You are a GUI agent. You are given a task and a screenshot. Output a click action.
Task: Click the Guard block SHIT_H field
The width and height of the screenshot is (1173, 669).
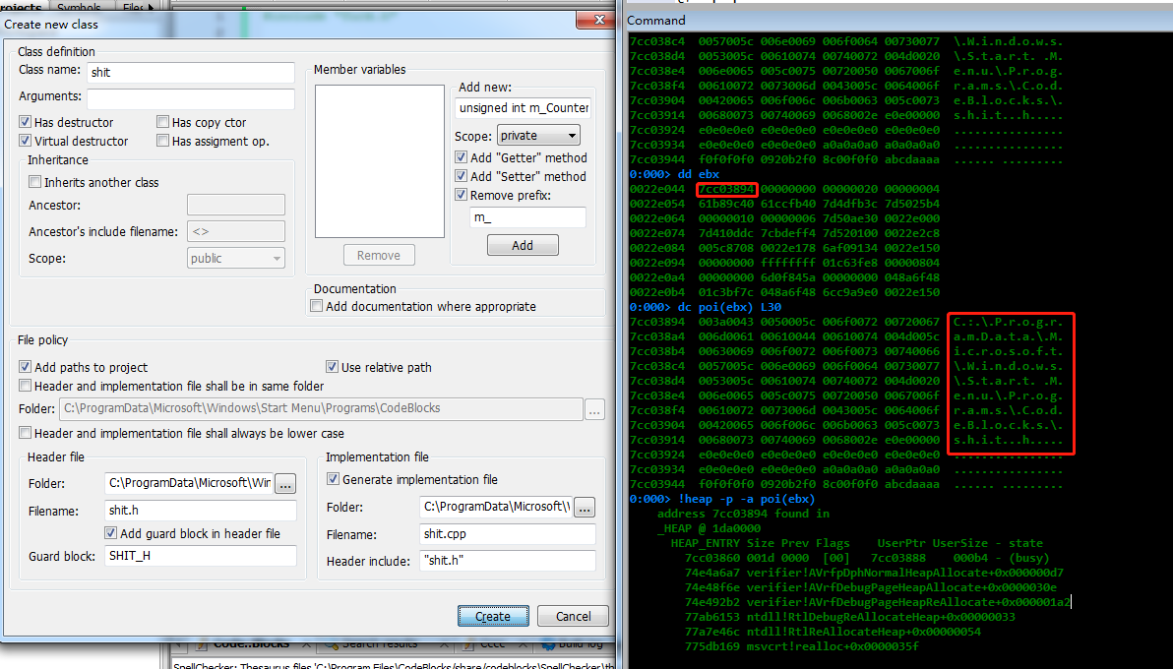(x=201, y=556)
